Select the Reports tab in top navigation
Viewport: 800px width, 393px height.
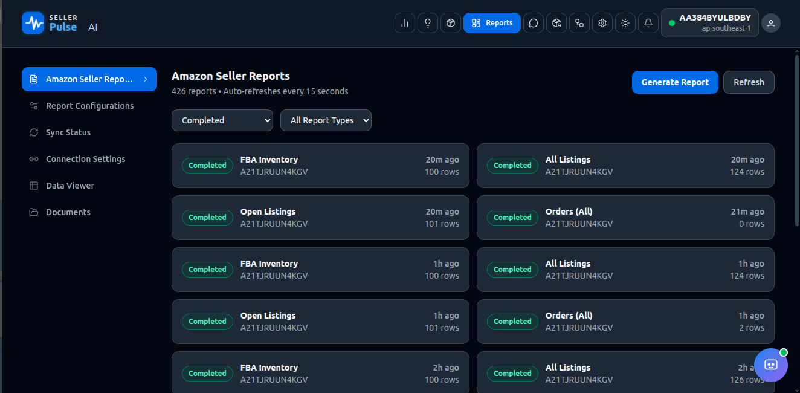point(492,23)
